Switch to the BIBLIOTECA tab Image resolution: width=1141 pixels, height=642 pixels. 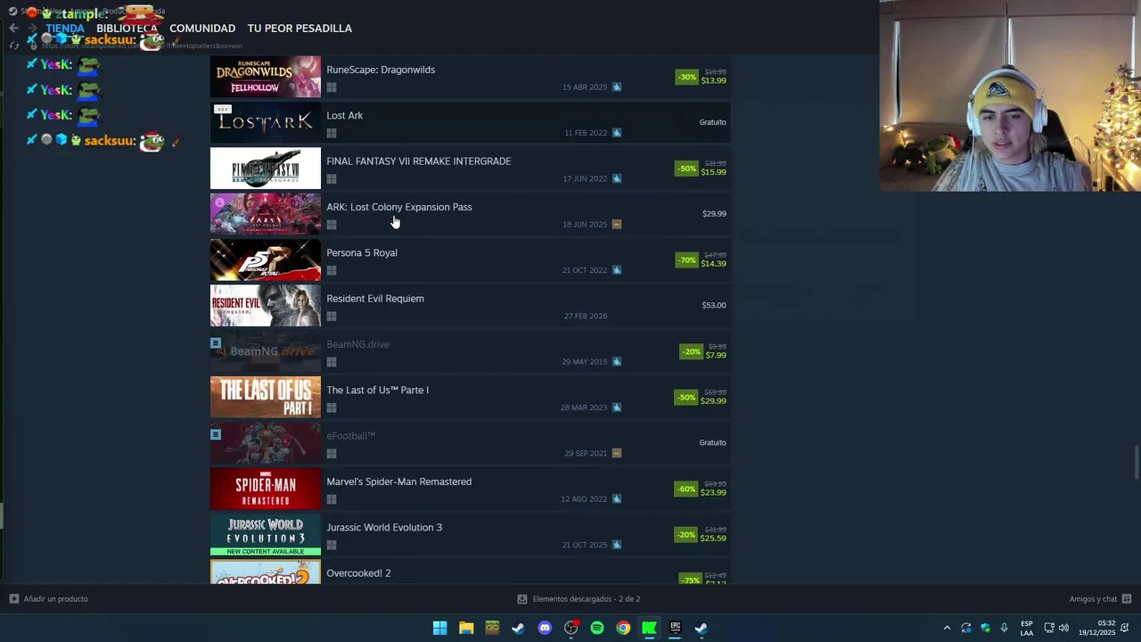[127, 29]
